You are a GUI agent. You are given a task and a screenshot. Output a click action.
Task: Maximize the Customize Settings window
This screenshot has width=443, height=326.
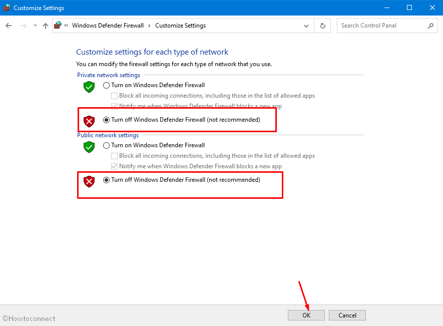409,8
